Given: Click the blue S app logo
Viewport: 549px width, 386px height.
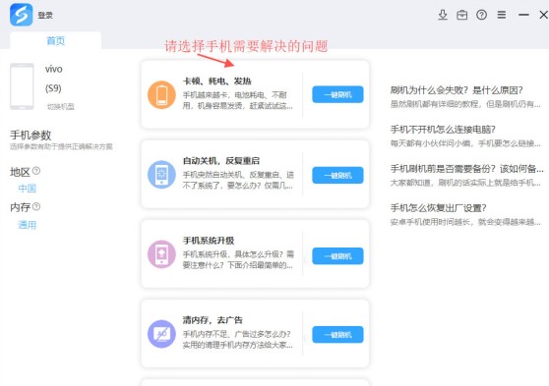Looking at the screenshot, I should pos(21,15).
